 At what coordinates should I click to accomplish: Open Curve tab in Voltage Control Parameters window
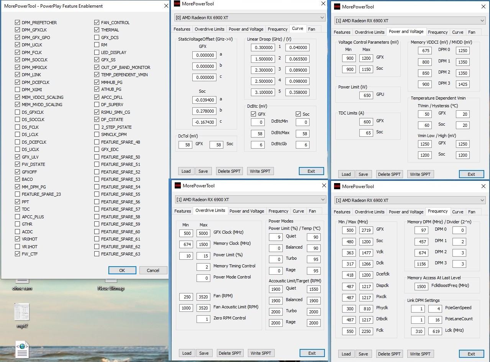click(458, 32)
